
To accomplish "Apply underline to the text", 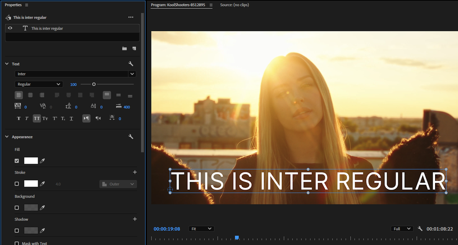I will 71,119.
